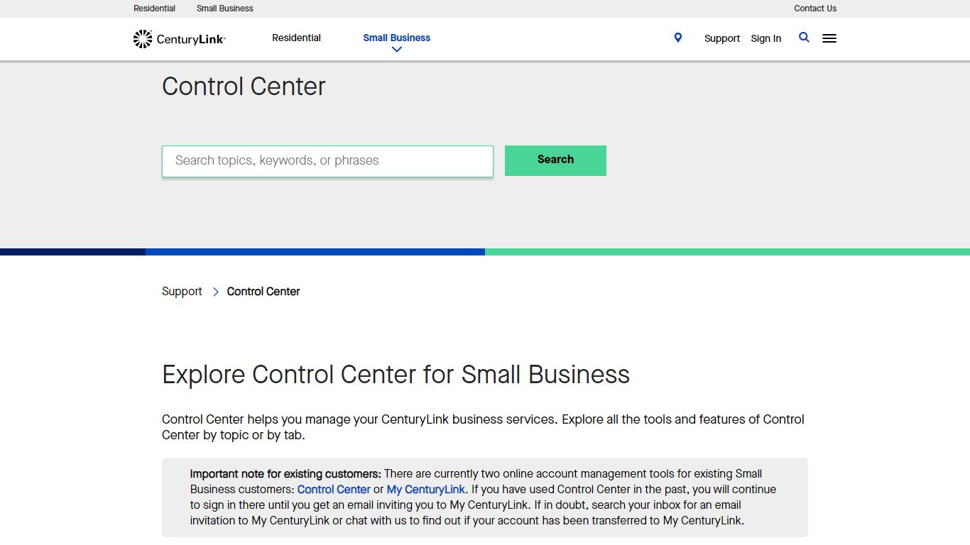The image size is (970, 545).
Task: Go to Support in the breadcrumb
Action: 182,292
